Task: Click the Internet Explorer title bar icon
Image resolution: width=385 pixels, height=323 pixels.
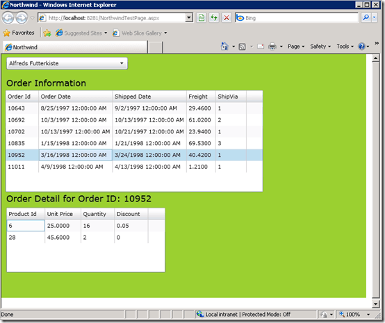Action: [x=5, y=5]
